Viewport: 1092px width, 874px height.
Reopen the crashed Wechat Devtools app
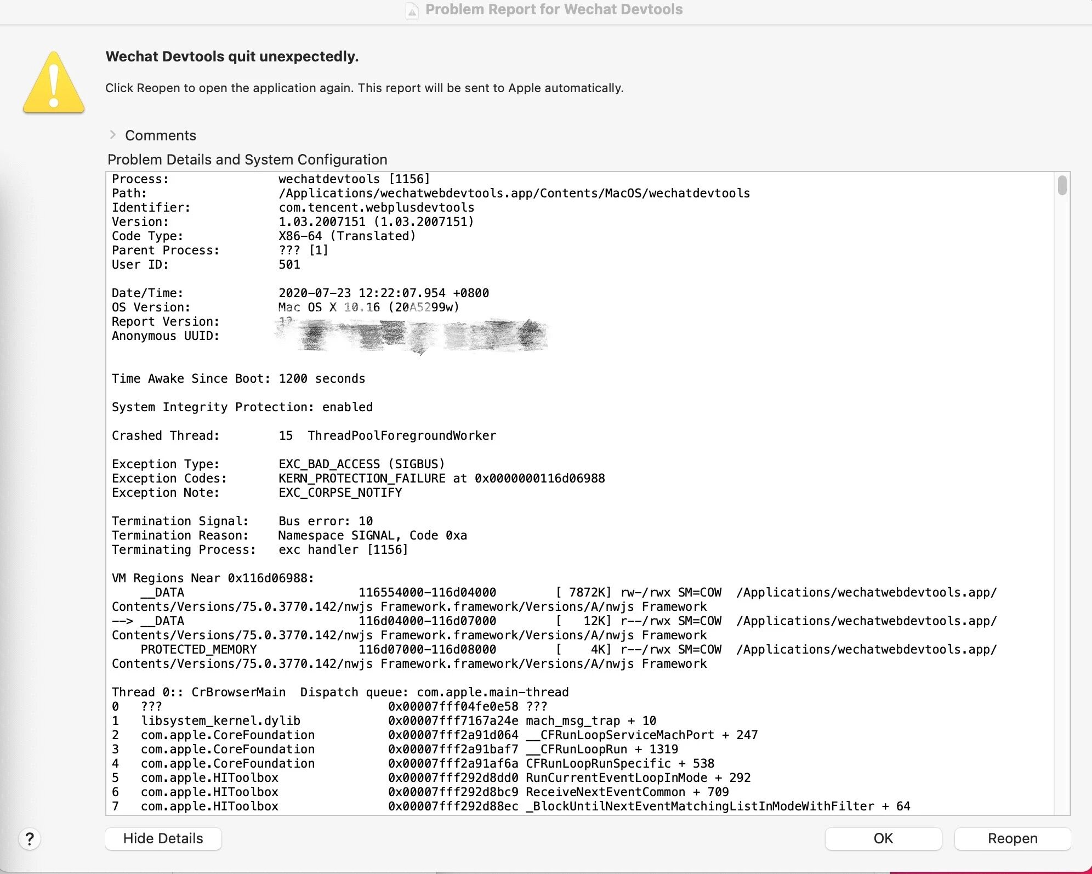tap(1012, 838)
